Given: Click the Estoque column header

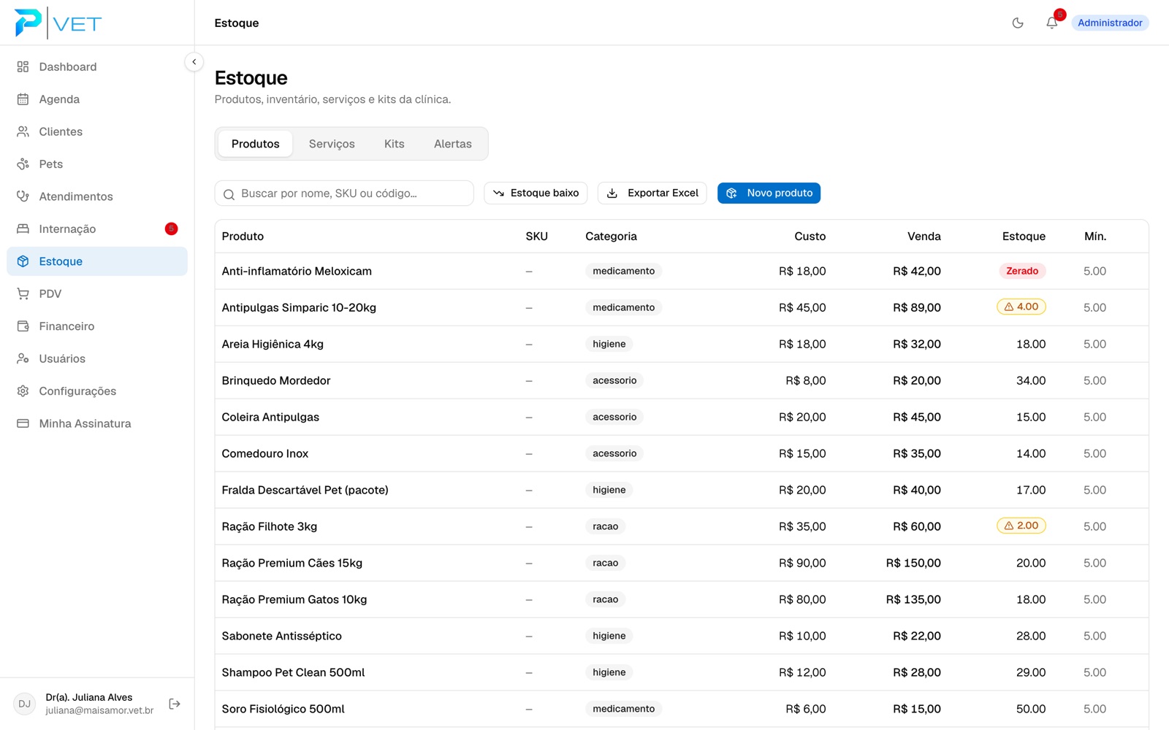Looking at the screenshot, I should coord(1024,237).
